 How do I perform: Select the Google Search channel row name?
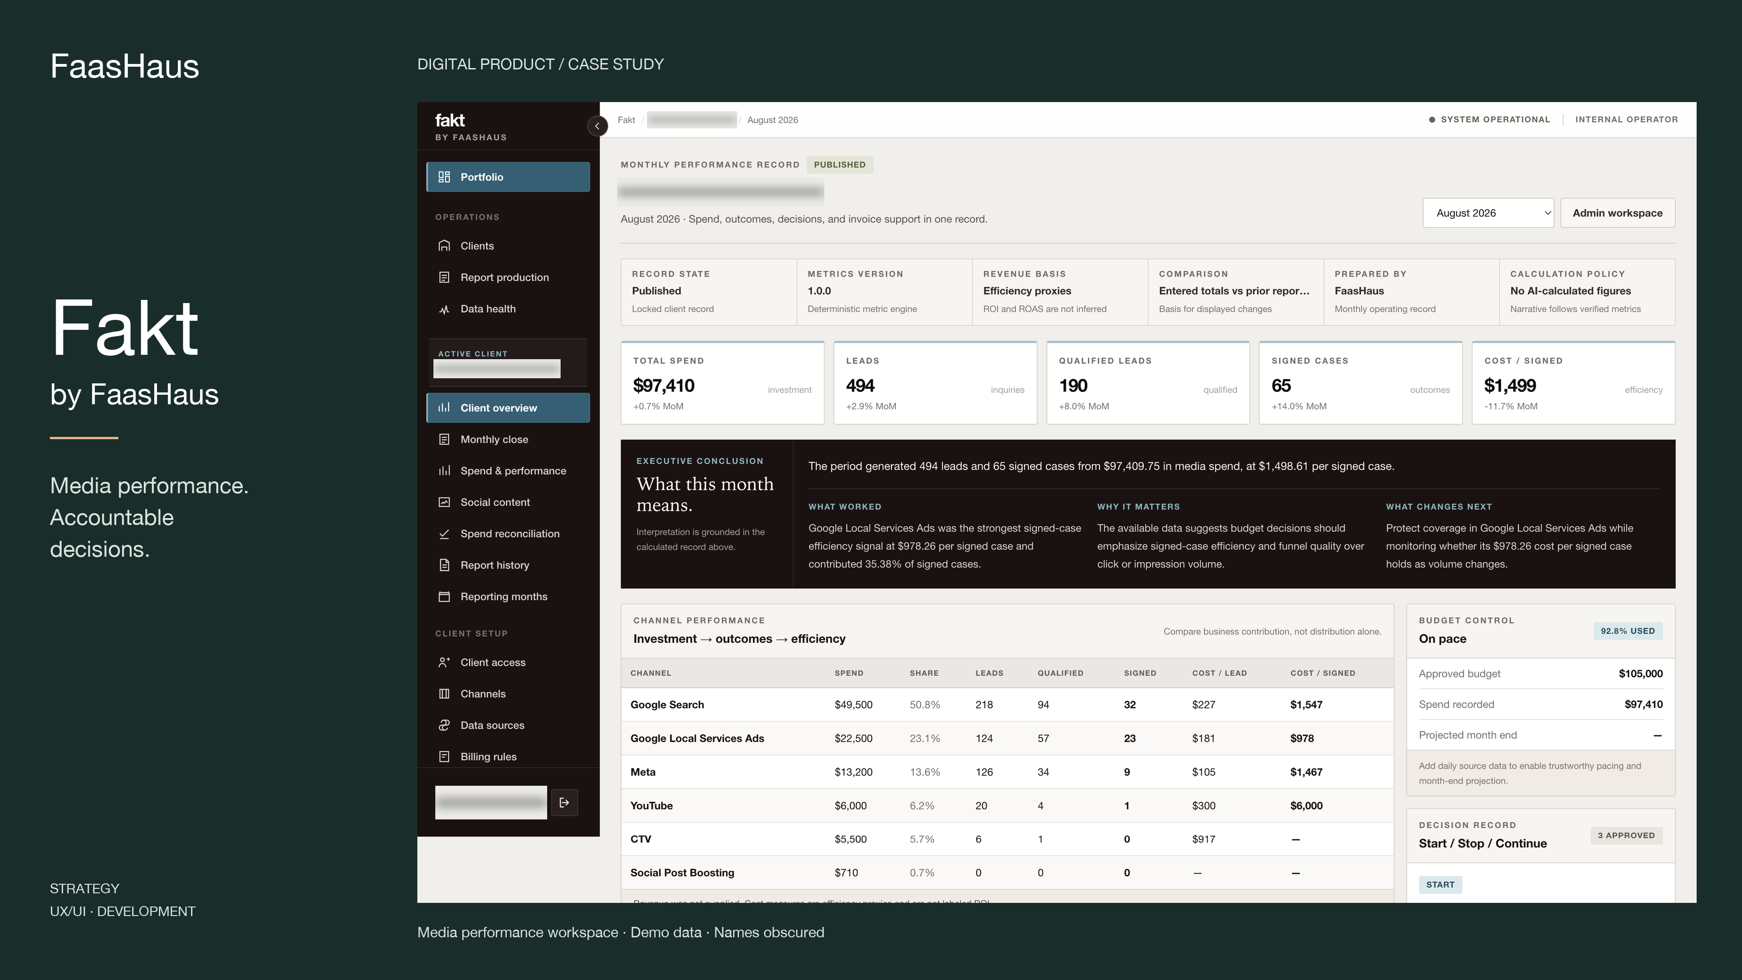point(667,705)
